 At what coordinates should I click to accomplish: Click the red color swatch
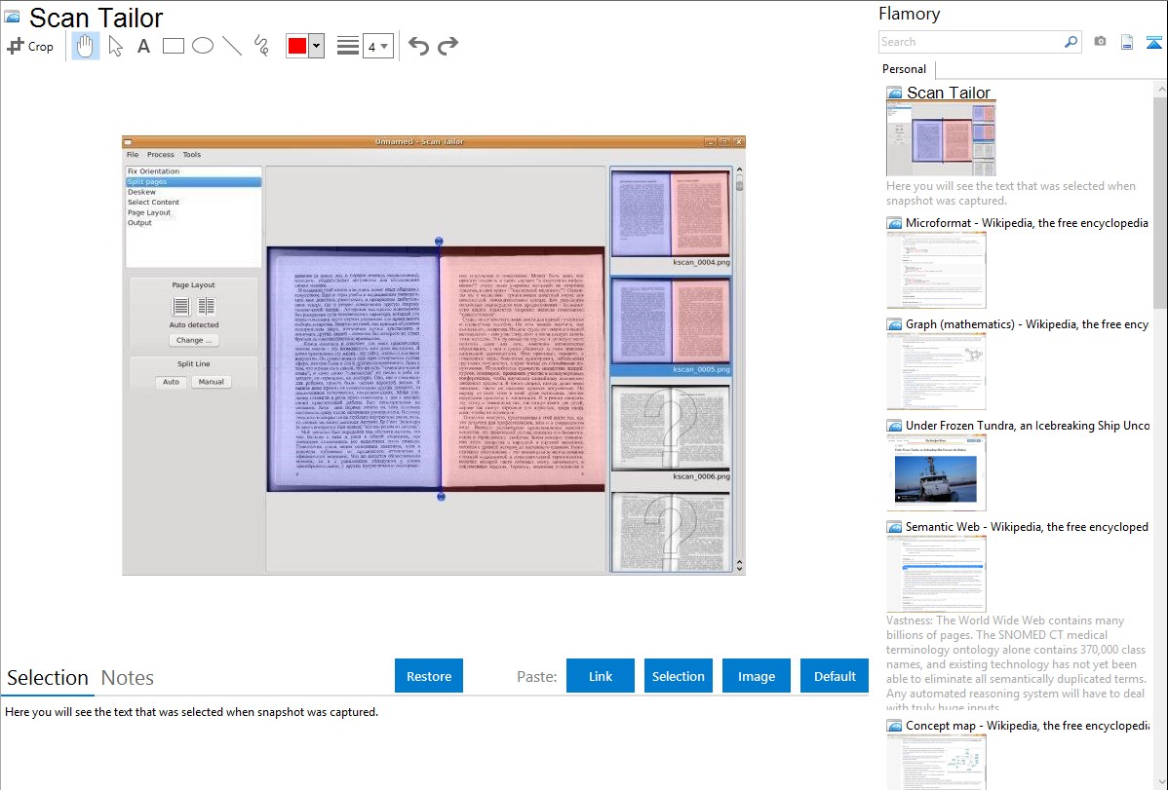pos(296,46)
